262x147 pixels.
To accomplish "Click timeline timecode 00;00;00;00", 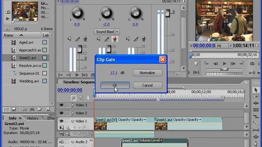I will pyautogui.click(x=70, y=90).
